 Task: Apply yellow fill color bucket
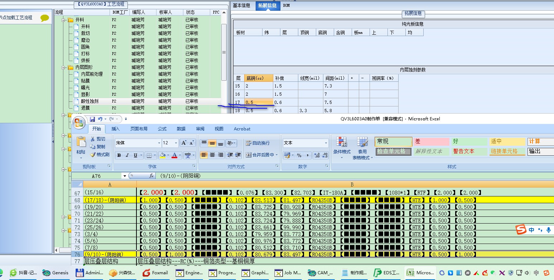click(x=163, y=155)
